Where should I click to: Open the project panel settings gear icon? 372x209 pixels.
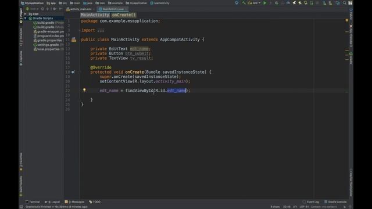coord(55,9)
